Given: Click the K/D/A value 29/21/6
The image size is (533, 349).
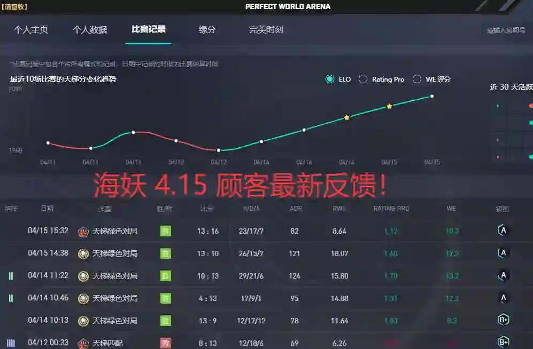Looking at the screenshot, I should coord(251,276).
